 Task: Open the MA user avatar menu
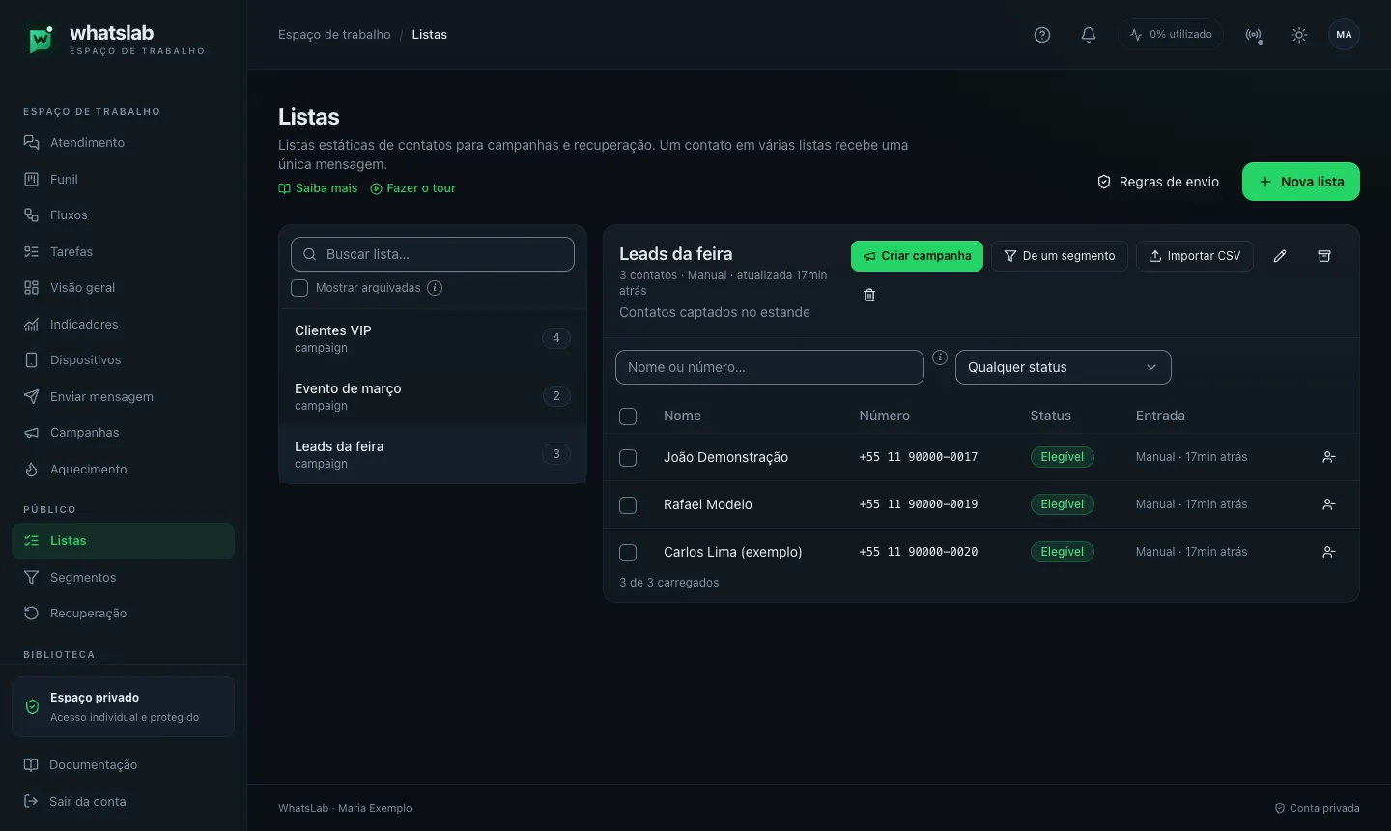(1345, 35)
